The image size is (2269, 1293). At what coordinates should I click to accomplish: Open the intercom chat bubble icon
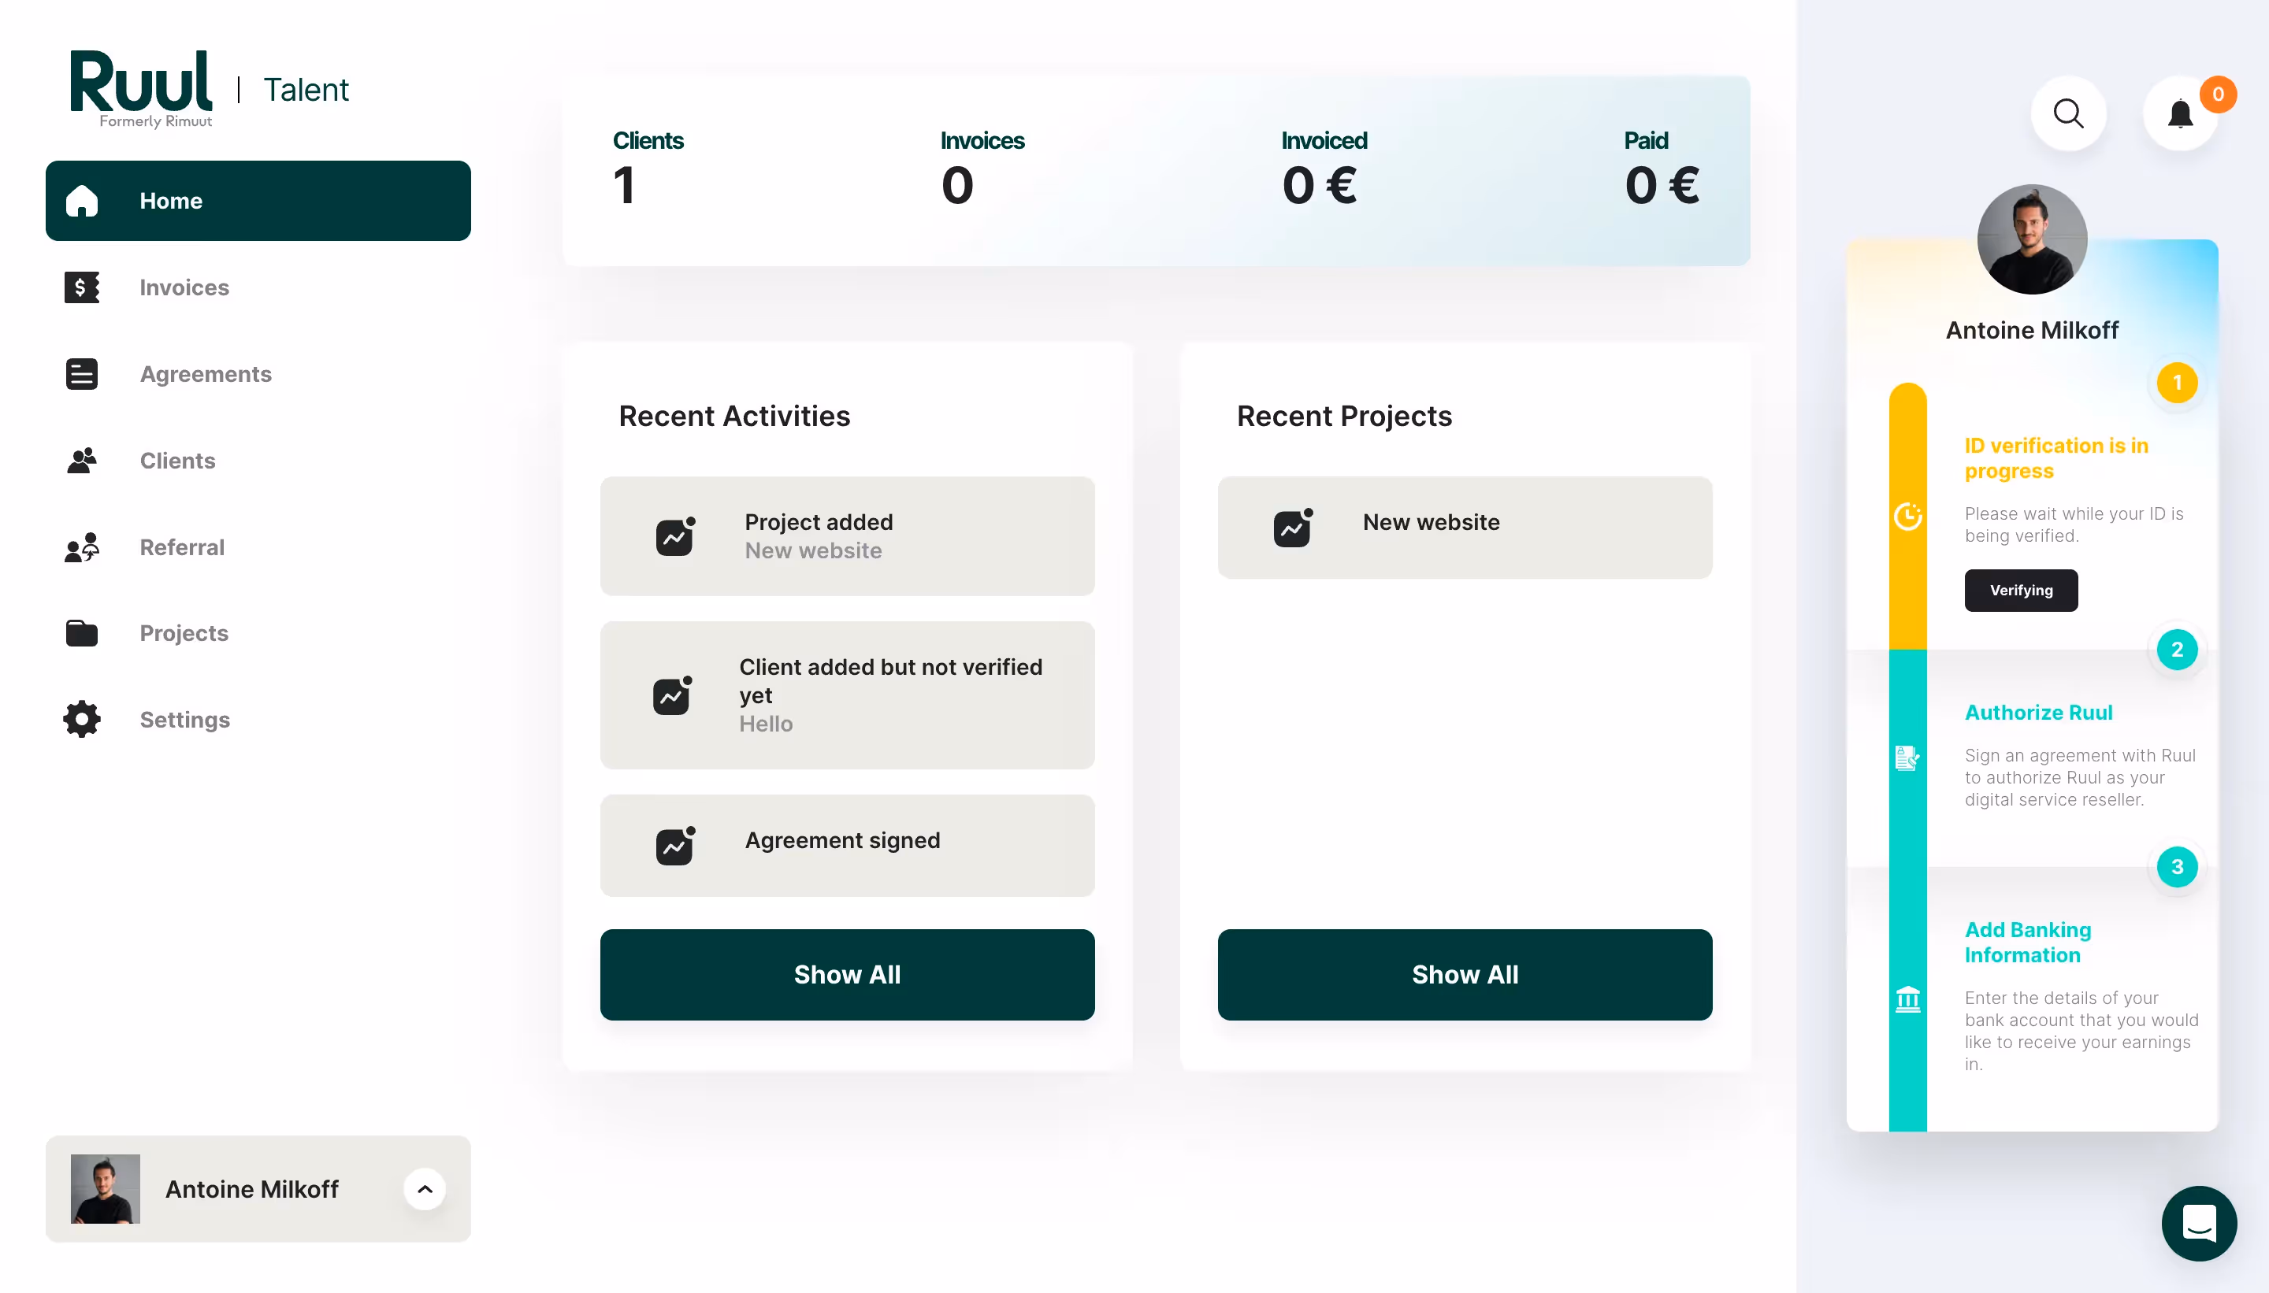click(2198, 1223)
